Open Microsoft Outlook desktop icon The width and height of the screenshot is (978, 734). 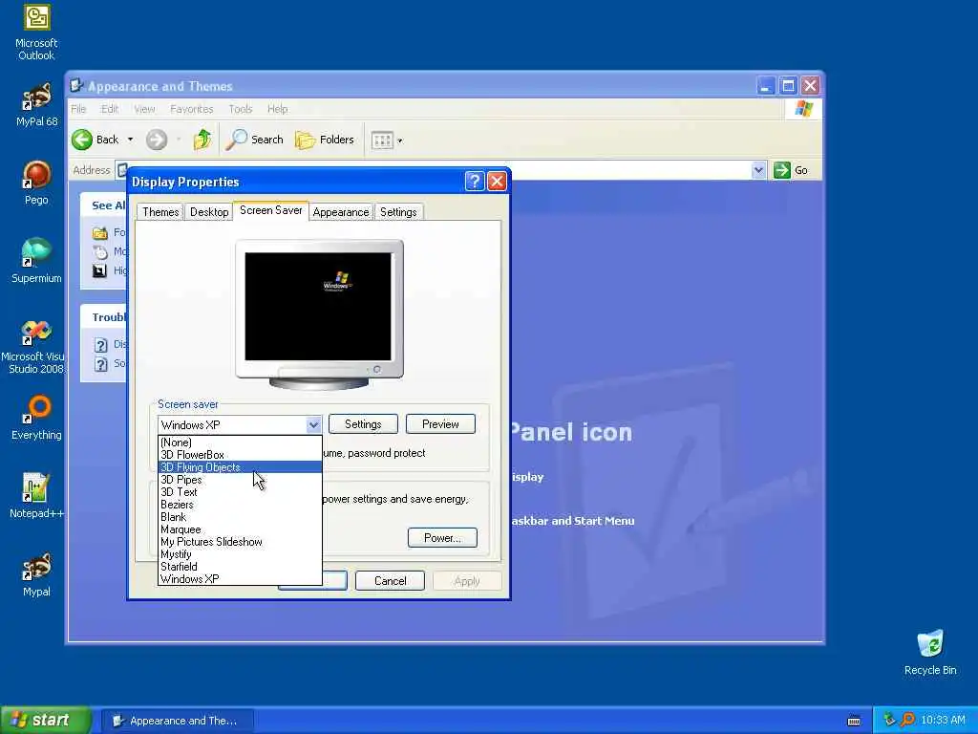click(x=36, y=32)
